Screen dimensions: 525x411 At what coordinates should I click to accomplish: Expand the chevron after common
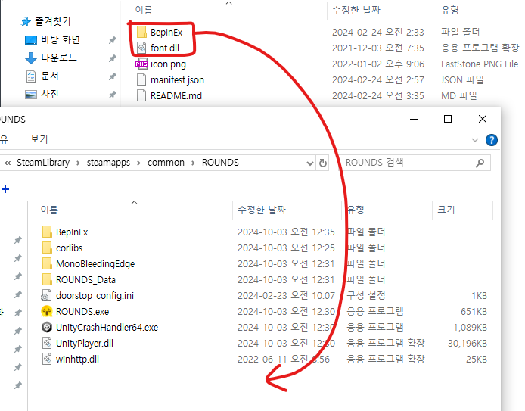click(x=193, y=163)
